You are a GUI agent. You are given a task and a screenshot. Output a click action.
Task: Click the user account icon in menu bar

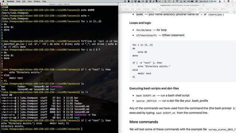220,1
